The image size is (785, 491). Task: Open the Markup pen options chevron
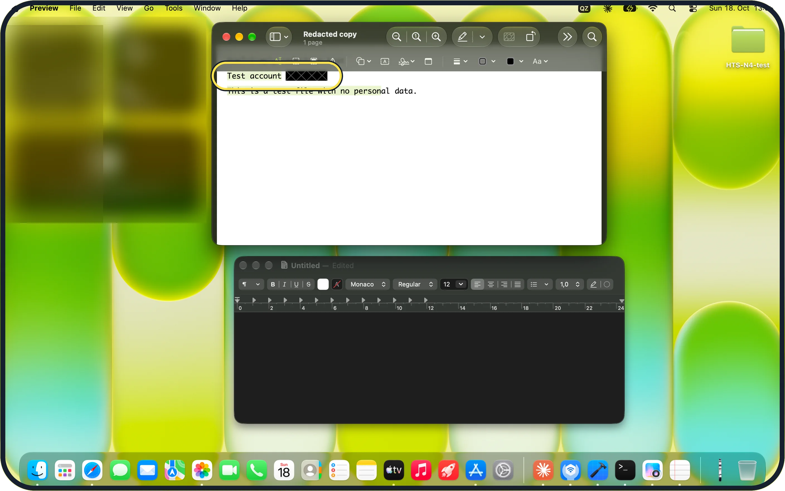[482, 37]
